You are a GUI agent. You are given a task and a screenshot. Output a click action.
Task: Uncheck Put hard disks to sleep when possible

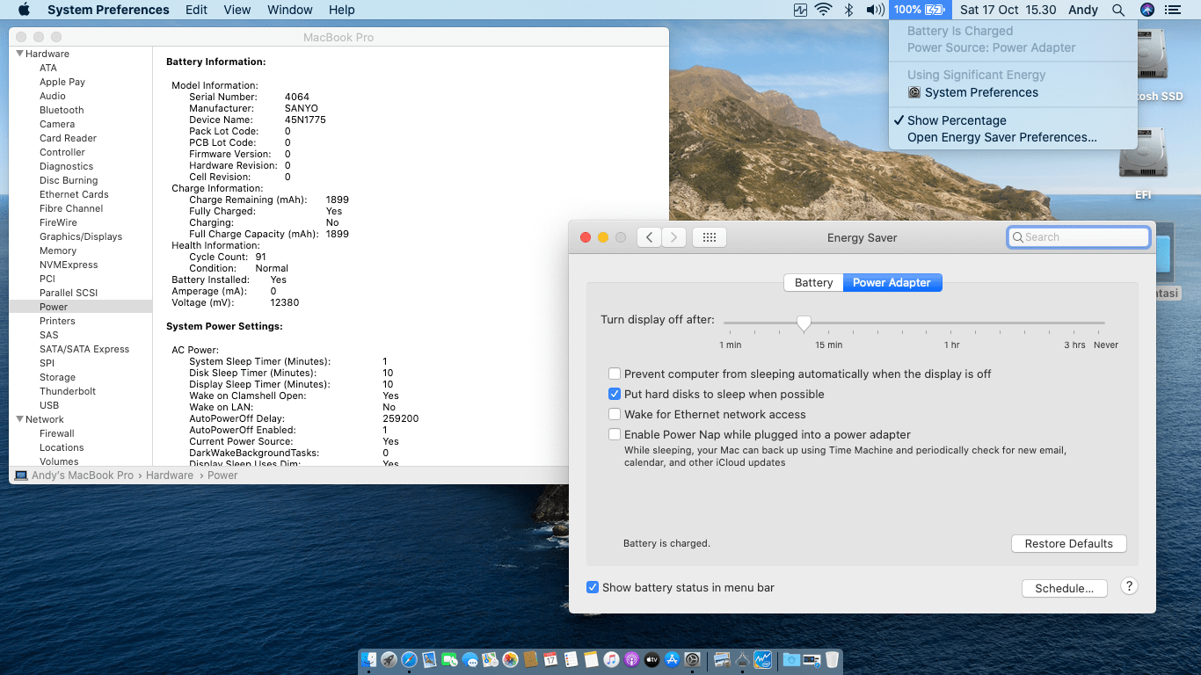click(x=615, y=395)
